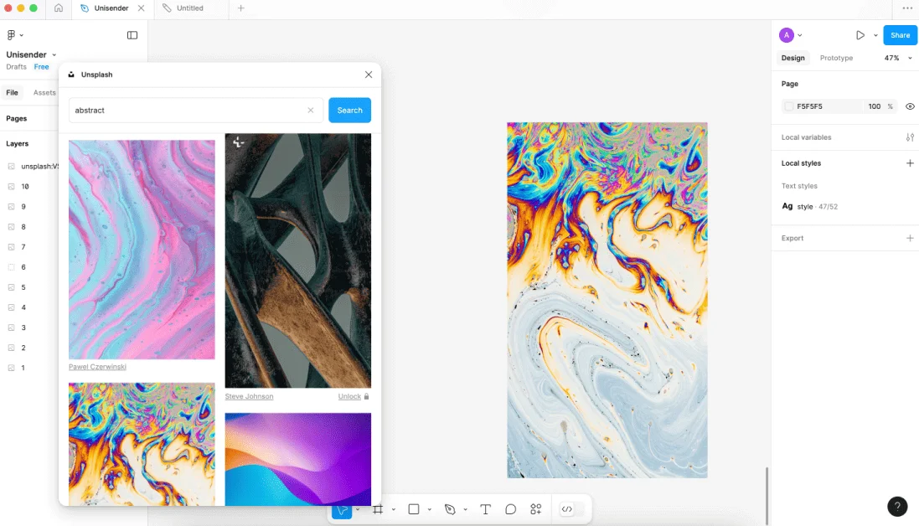Viewport: 919px width, 526px height.
Task: Open the Pawel Czerwinski author link
Action: 97,367
